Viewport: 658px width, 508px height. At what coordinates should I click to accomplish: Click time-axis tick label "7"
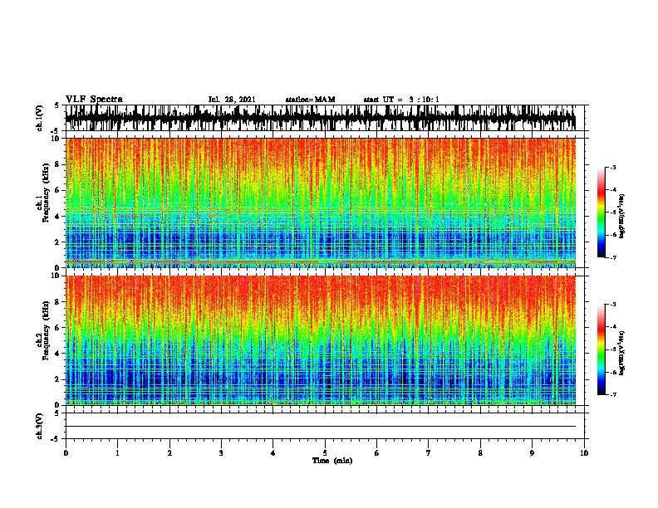click(x=429, y=452)
